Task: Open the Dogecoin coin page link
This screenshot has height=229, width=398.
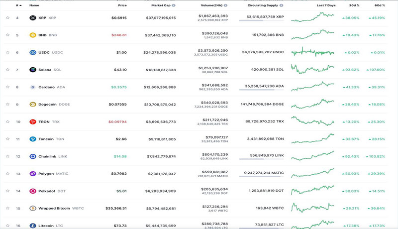Action: pyautogui.click(x=54, y=105)
